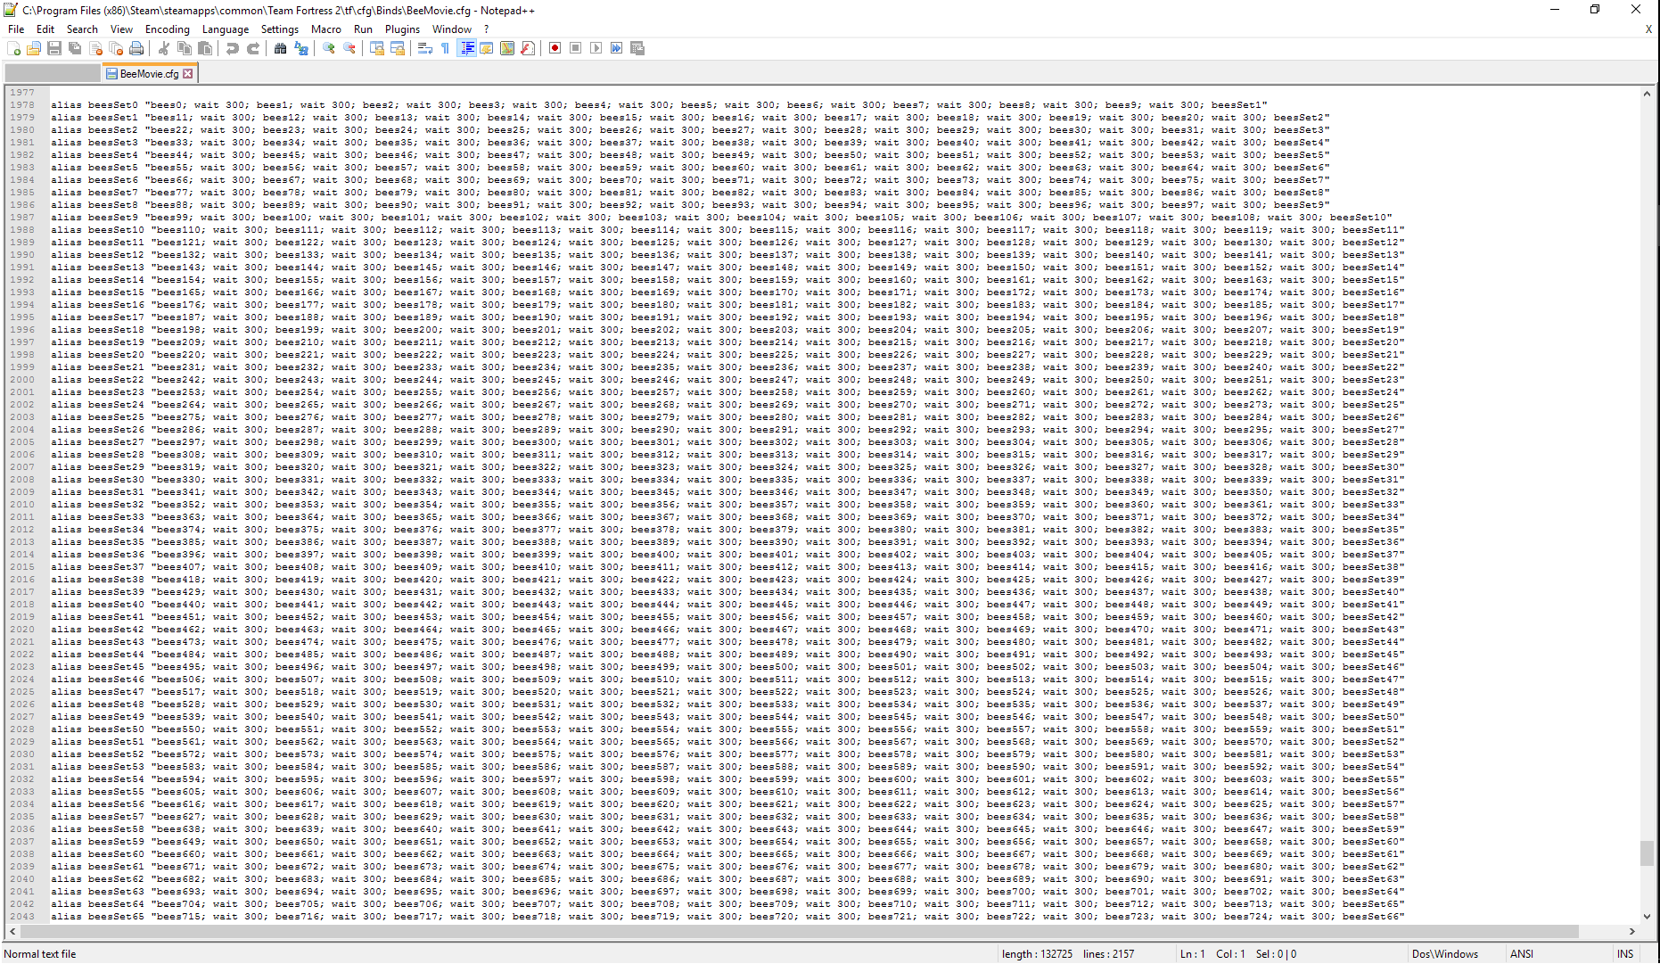Viewport: 1660px width, 964px height.
Task: Click the horizontal scrollbar right arrow
Action: [x=1632, y=931]
